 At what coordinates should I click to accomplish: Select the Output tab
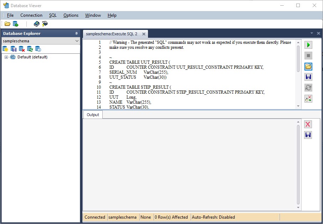[93, 115]
